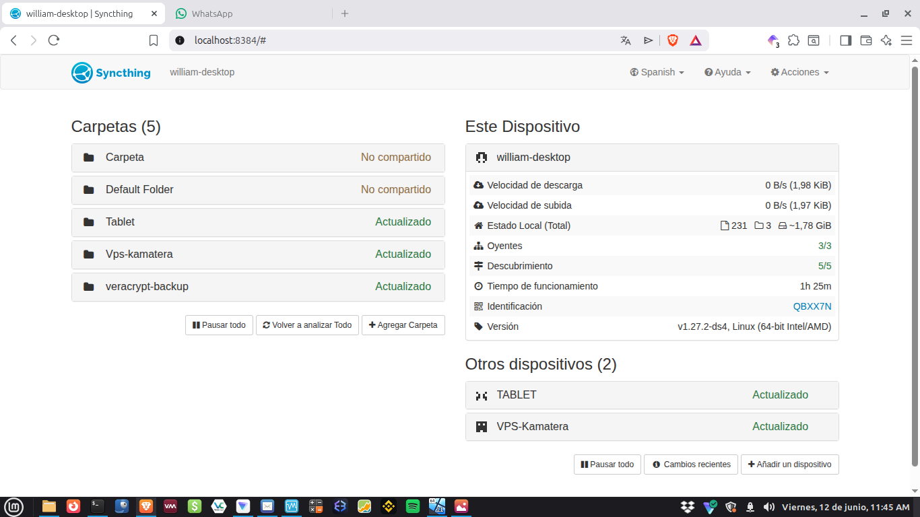The height and width of the screenshot is (517, 920).
Task: Expand the VPS-Kamatera device row
Action: 652,427
